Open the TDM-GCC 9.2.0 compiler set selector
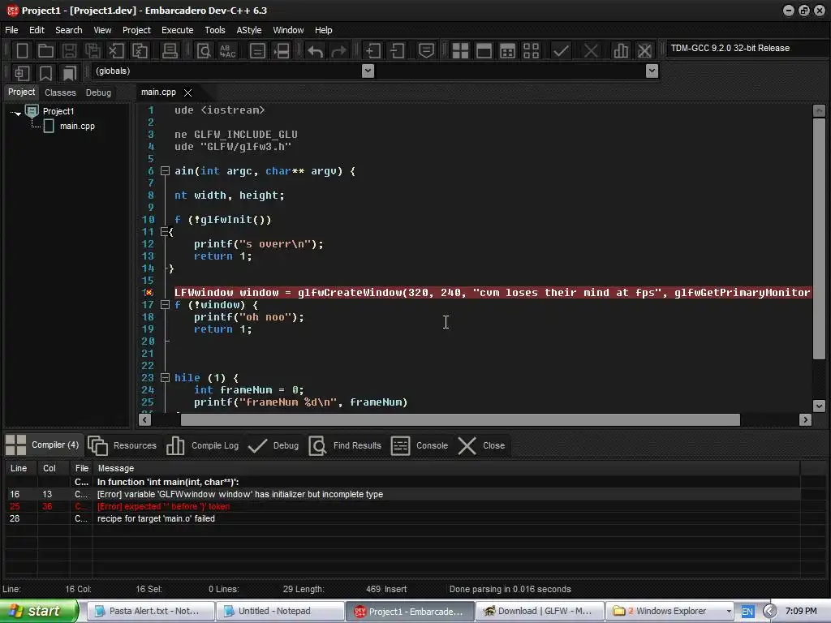Screen dimensions: 831x623 click(x=747, y=48)
